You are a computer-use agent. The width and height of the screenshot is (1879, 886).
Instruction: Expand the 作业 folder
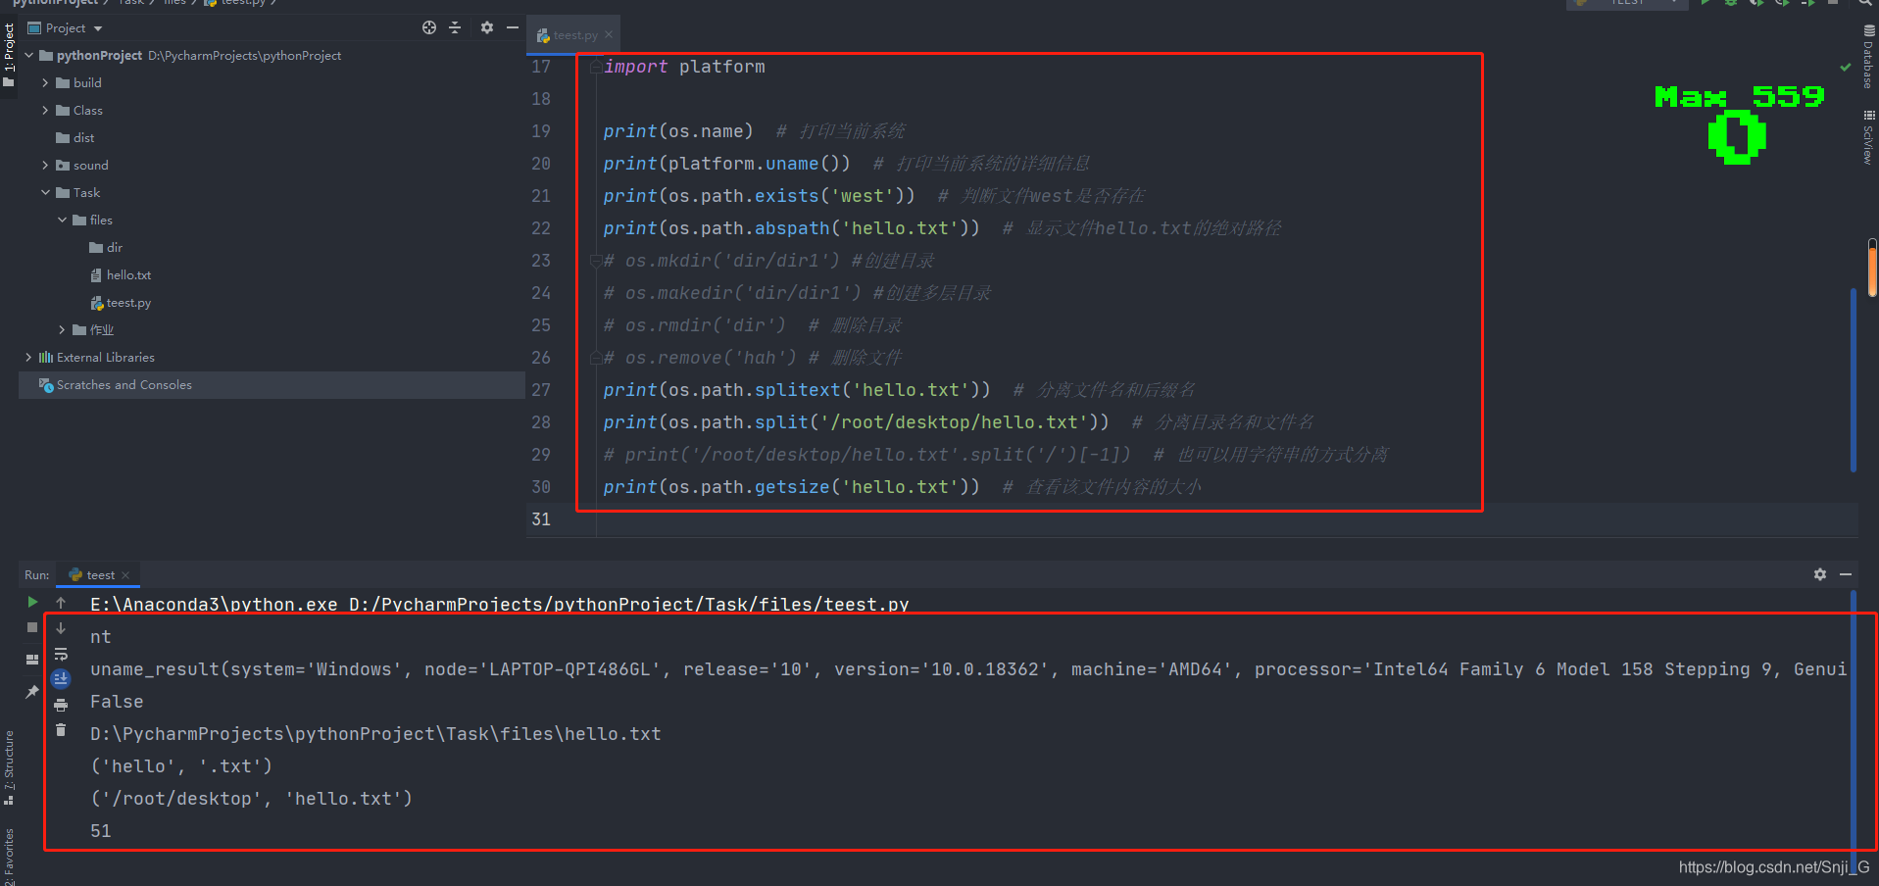62,330
